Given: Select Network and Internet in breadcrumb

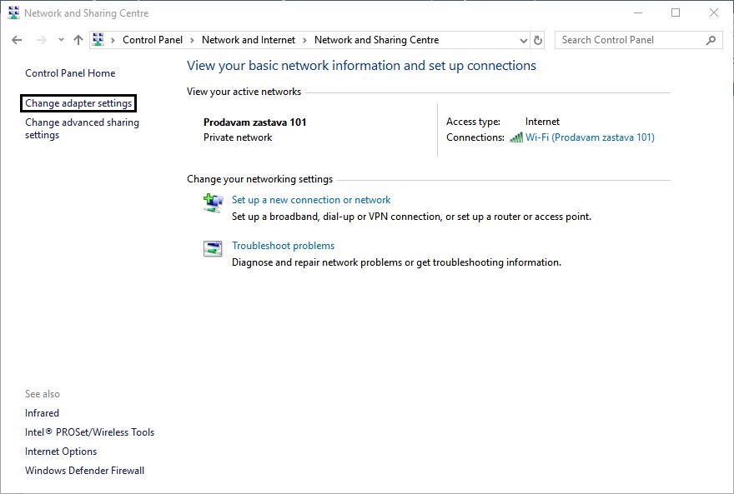Looking at the screenshot, I should point(248,40).
